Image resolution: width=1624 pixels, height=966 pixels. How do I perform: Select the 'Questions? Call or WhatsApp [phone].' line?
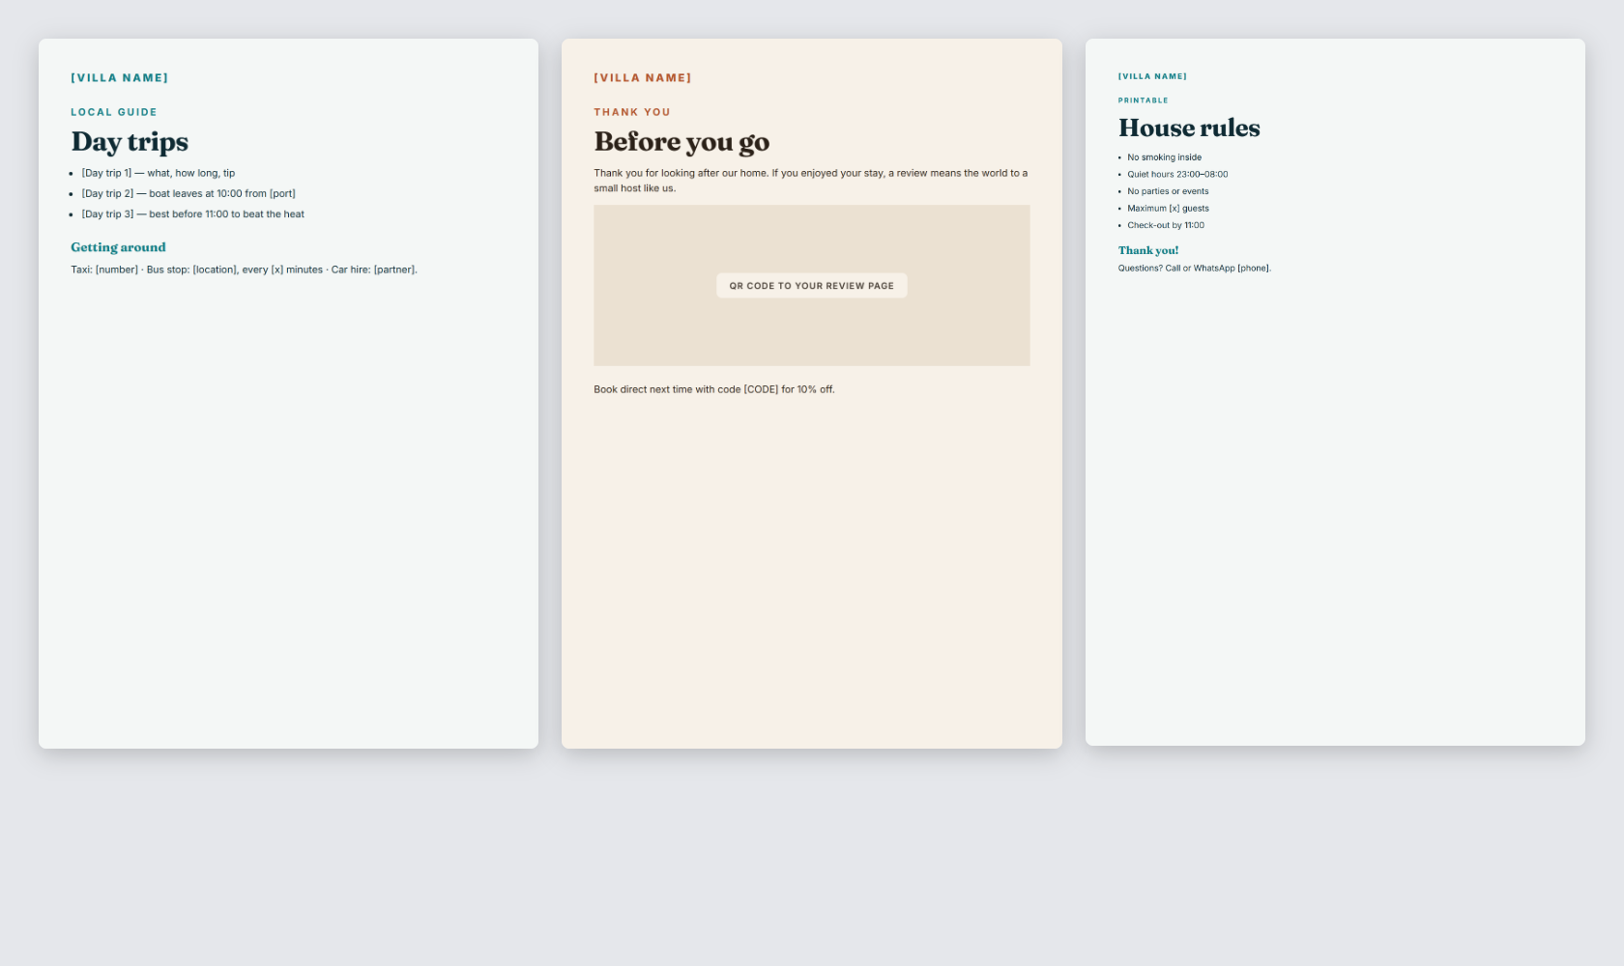(x=1195, y=269)
